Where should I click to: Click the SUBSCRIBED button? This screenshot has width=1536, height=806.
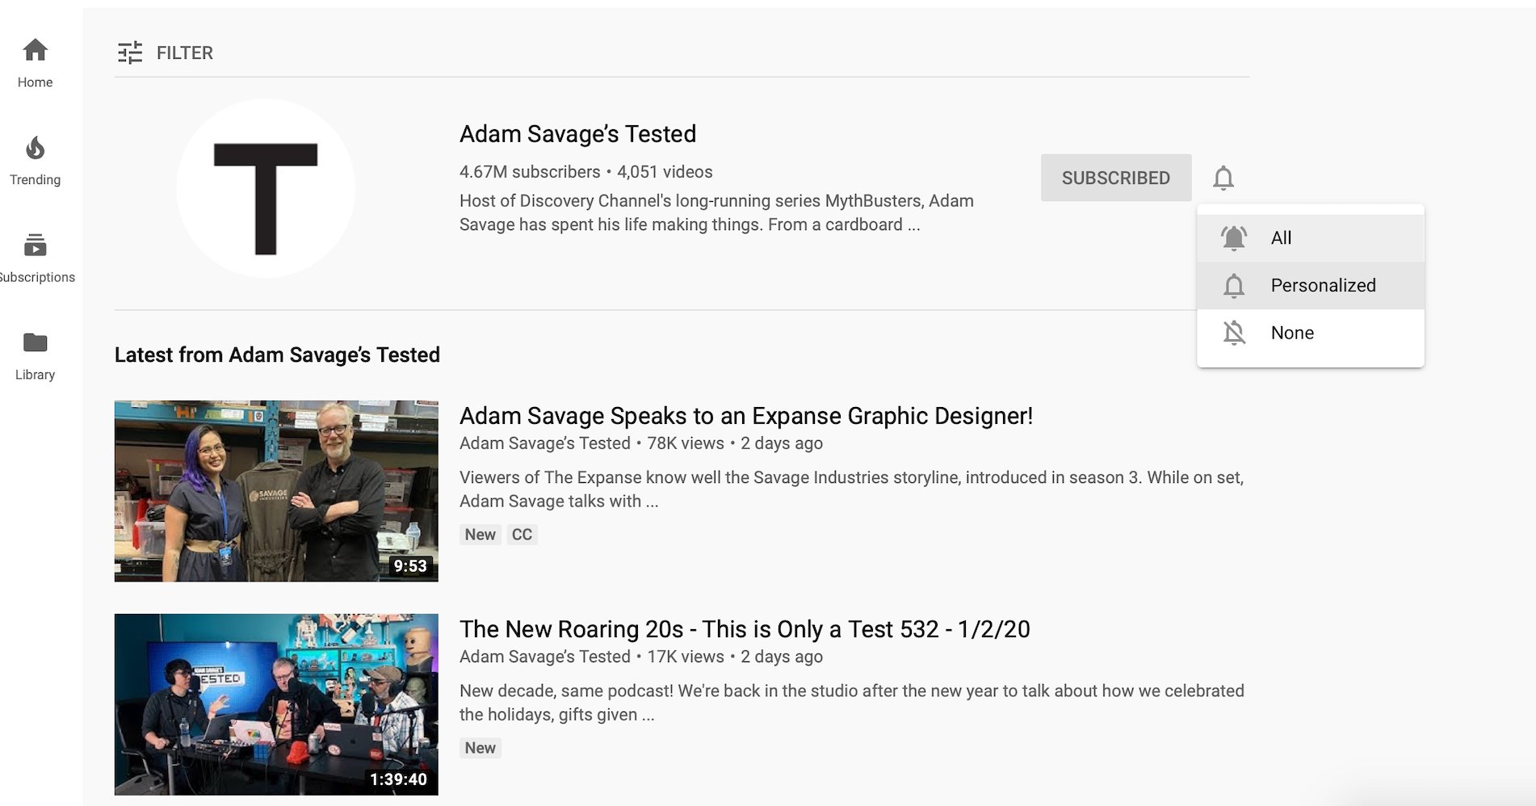coord(1116,178)
